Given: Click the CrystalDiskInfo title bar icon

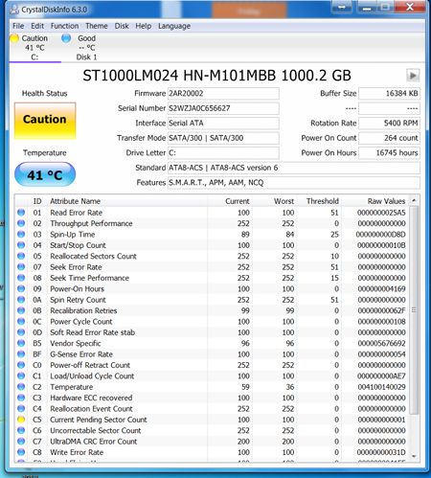Looking at the screenshot, I should coord(14,10).
